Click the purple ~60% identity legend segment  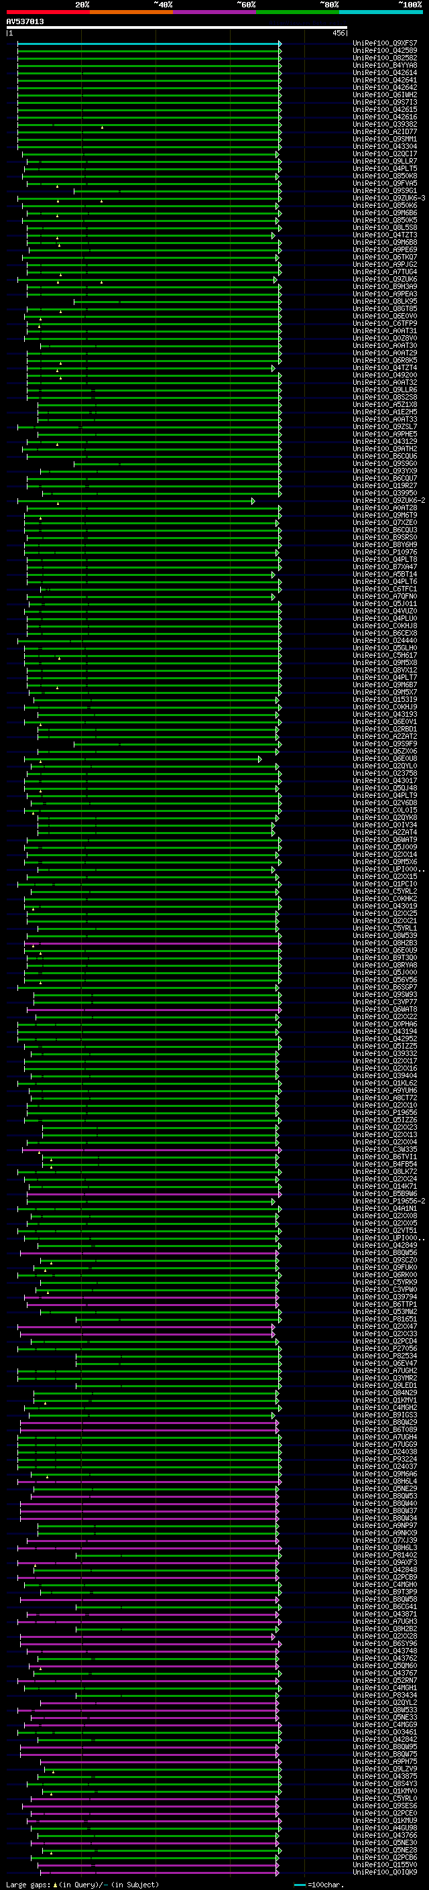(x=214, y=12)
